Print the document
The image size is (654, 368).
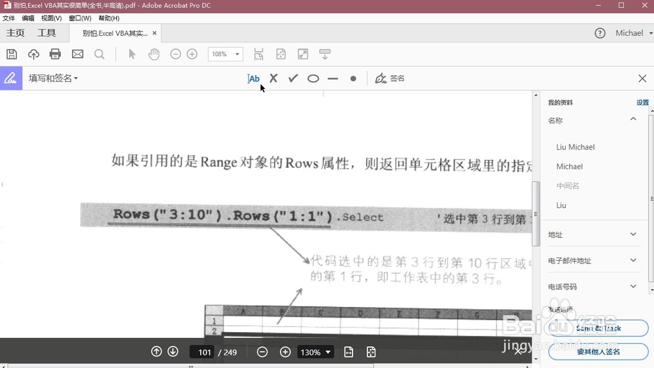55,54
